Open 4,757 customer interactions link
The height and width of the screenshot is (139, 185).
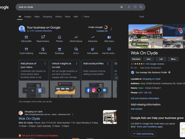pos(41,31)
